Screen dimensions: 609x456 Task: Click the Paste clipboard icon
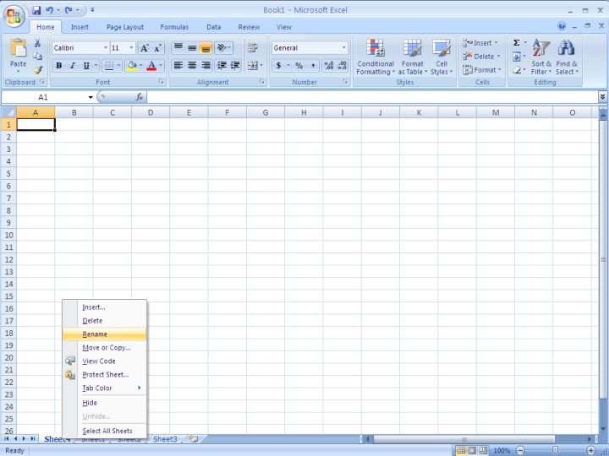tap(19, 48)
